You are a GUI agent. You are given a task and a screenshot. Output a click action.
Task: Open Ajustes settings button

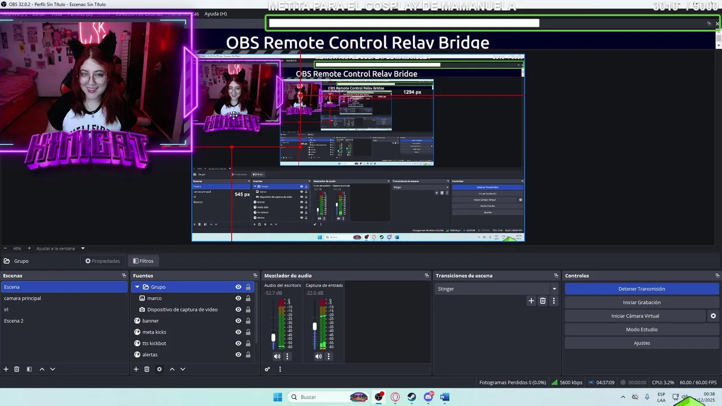(x=642, y=343)
